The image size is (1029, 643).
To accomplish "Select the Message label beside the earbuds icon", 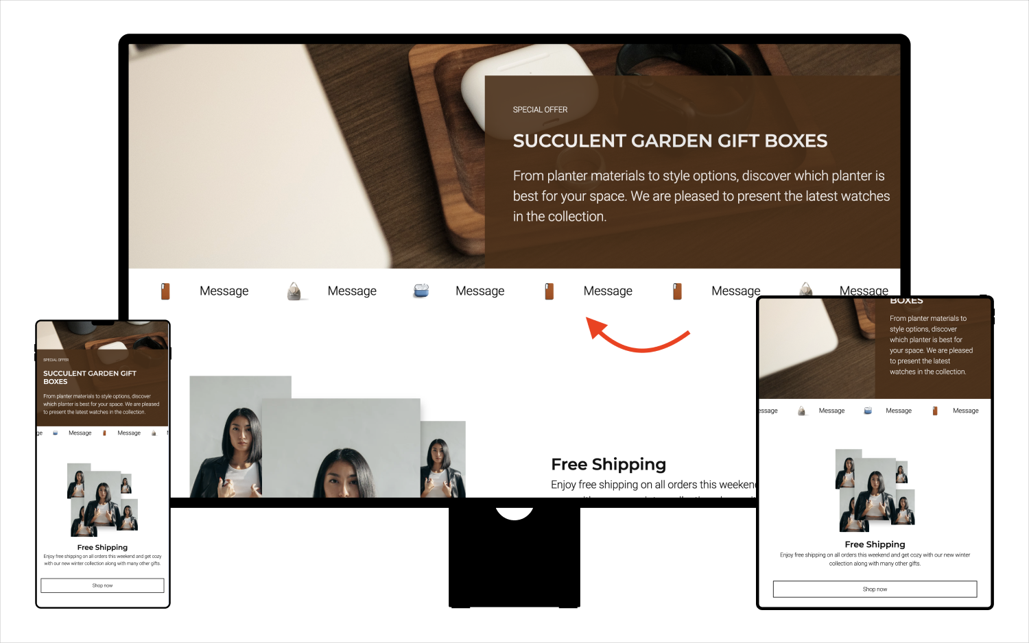I will (x=480, y=291).
